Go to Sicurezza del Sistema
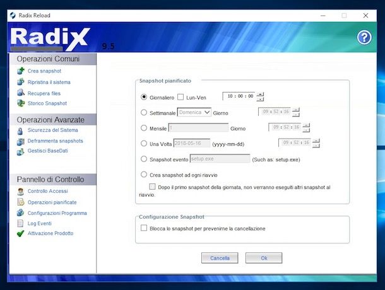385x290 pixels. tap(53, 130)
